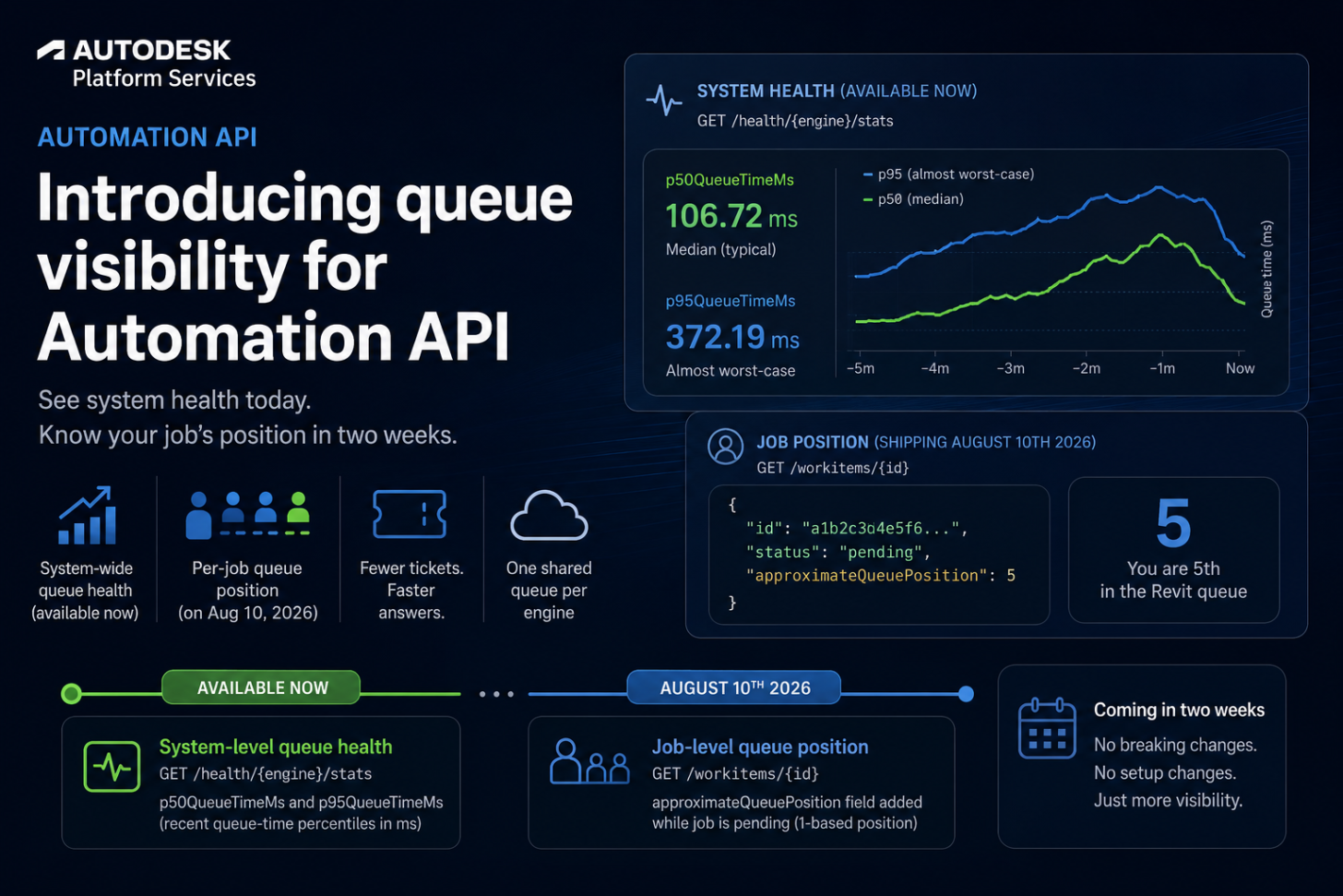Open the System-level queue health heading
The height and width of the screenshot is (896, 1343).
[276, 747]
